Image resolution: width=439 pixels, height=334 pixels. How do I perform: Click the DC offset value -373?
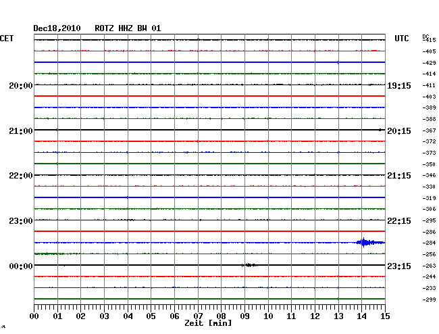click(429, 153)
